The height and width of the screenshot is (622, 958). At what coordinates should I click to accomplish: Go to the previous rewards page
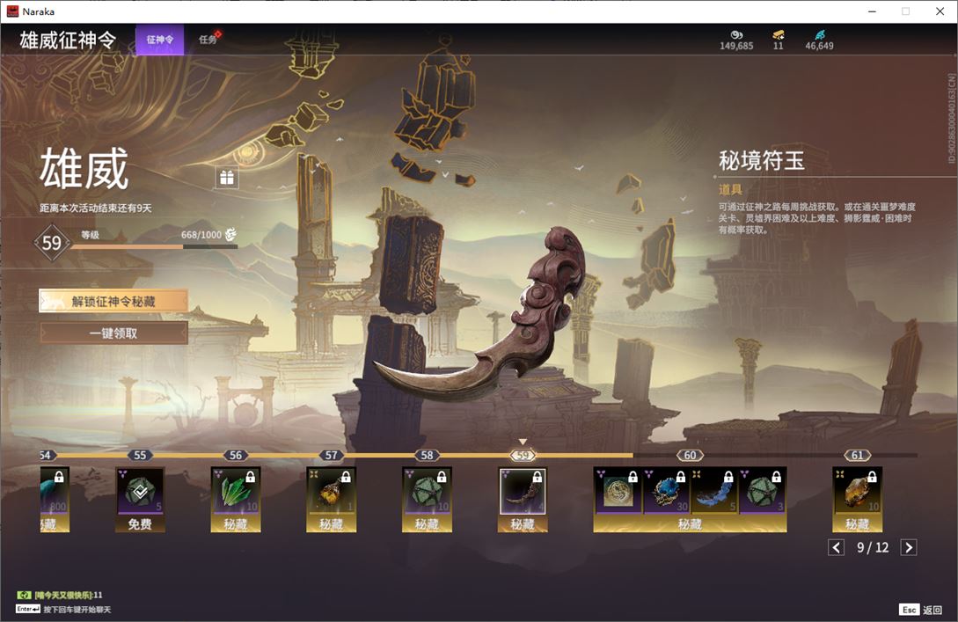(x=836, y=547)
